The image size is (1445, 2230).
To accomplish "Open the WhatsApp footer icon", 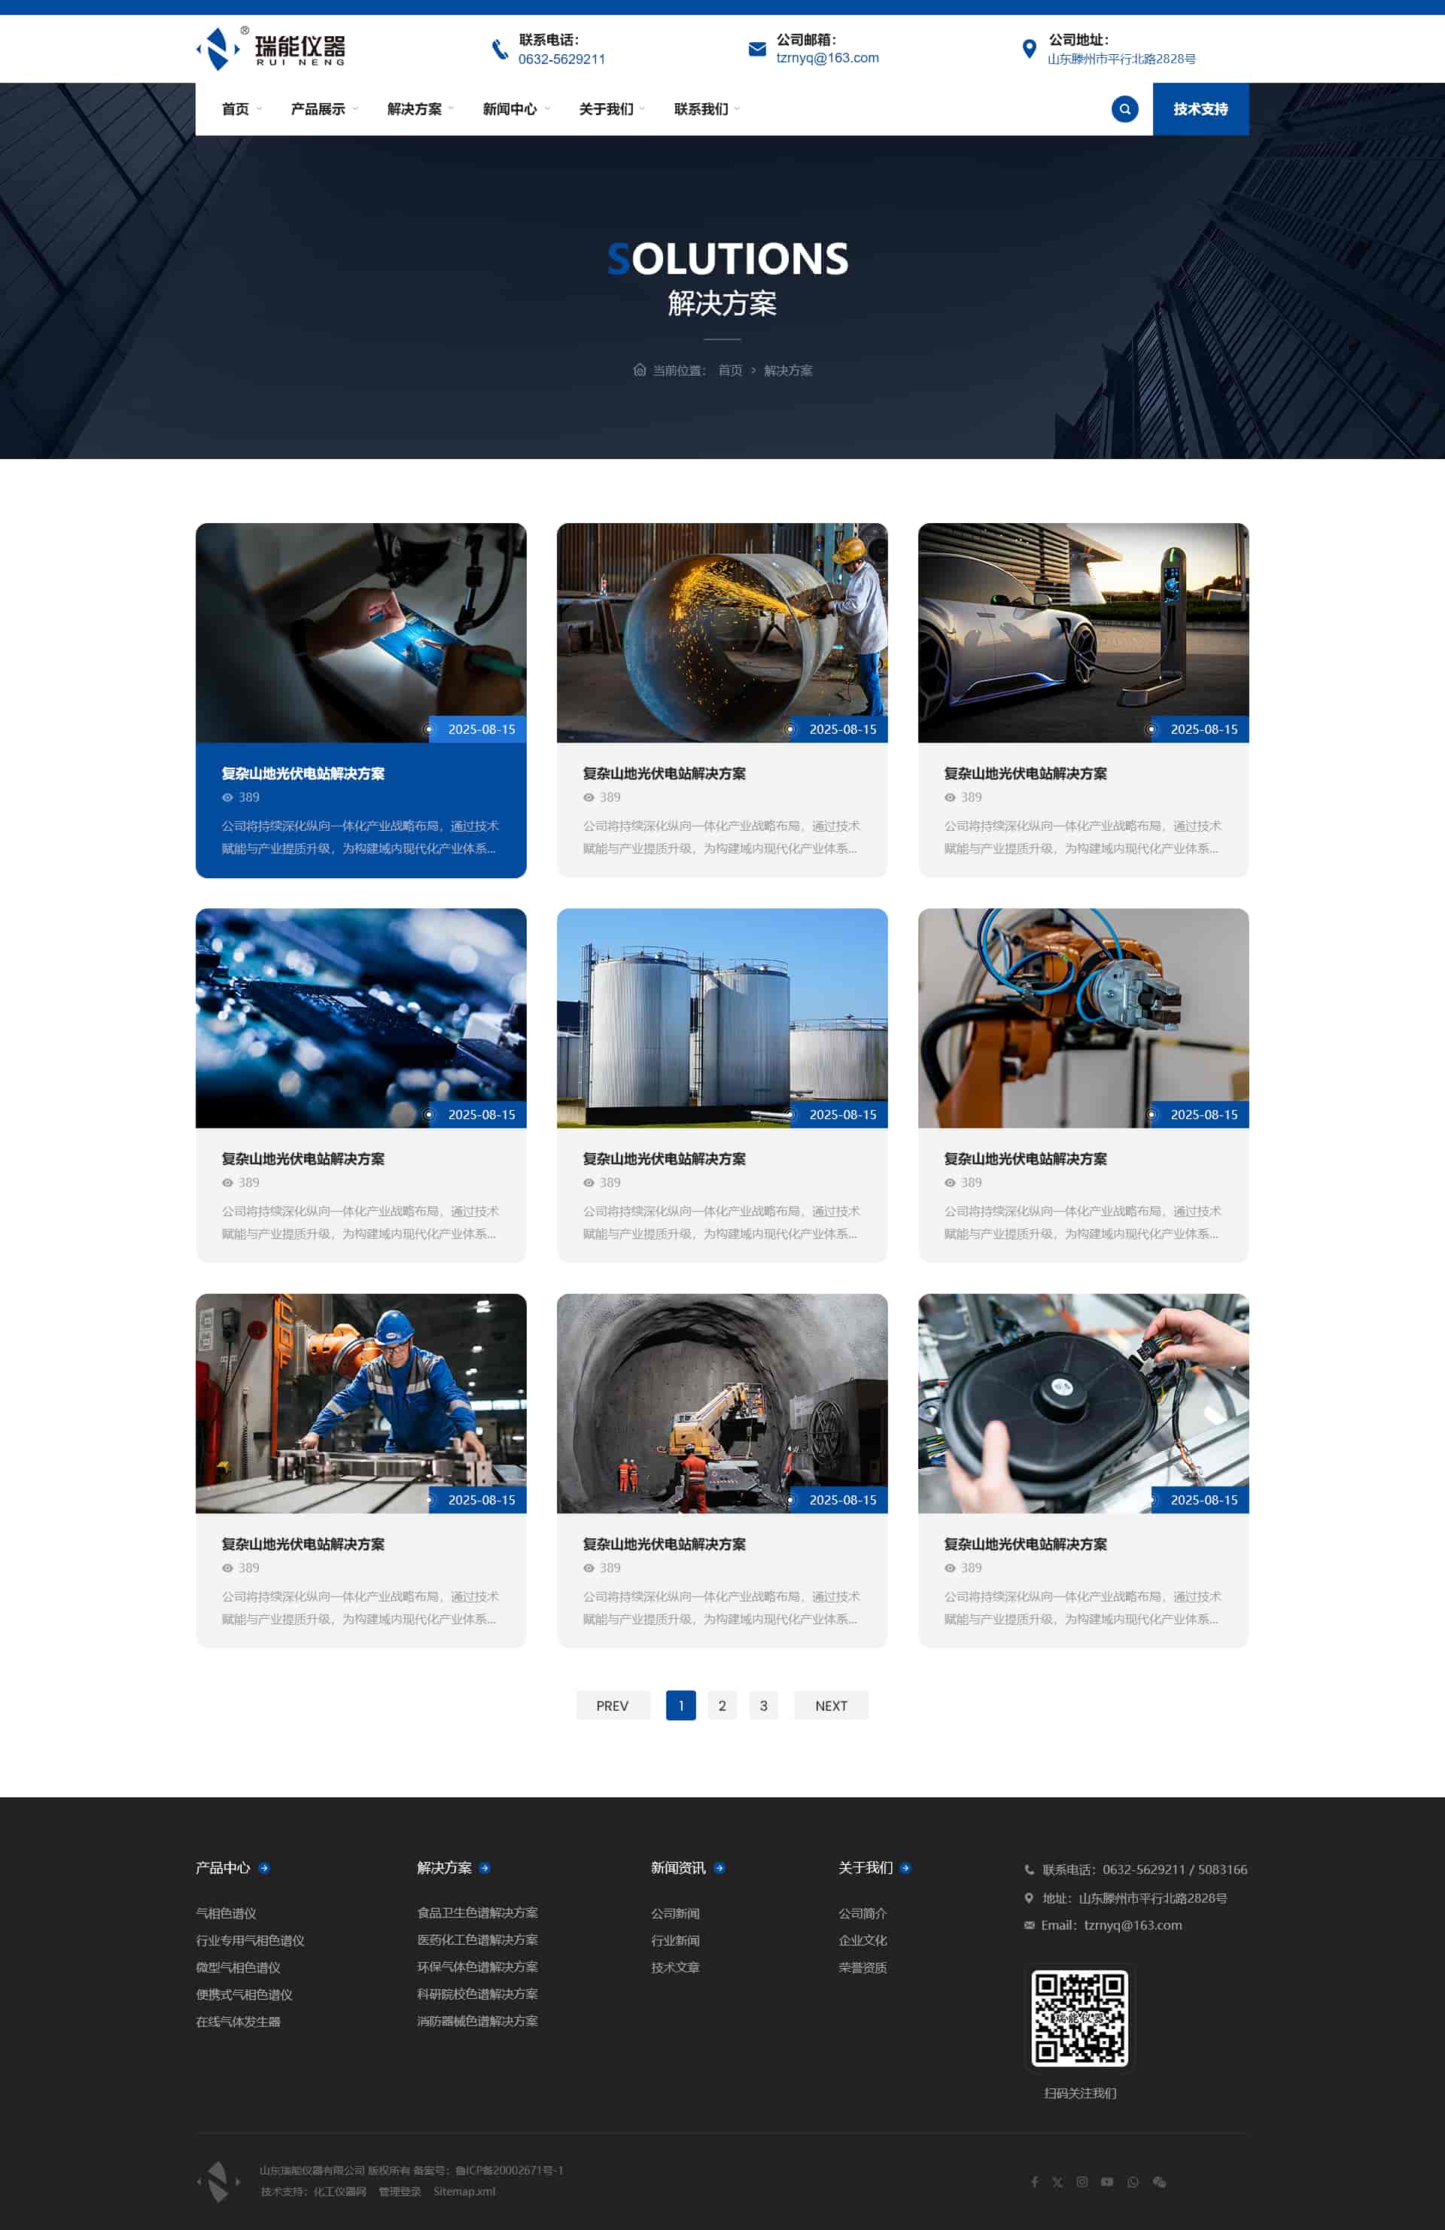I will (x=1133, y=2183).
